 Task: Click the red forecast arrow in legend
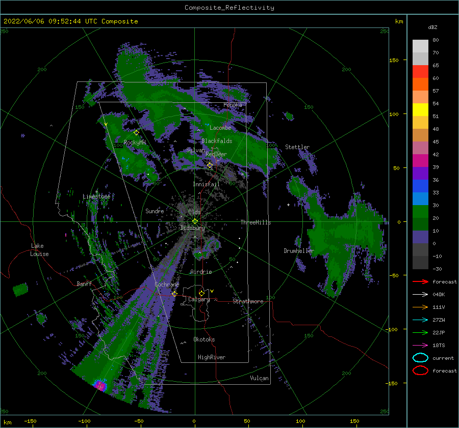point(420,281)
